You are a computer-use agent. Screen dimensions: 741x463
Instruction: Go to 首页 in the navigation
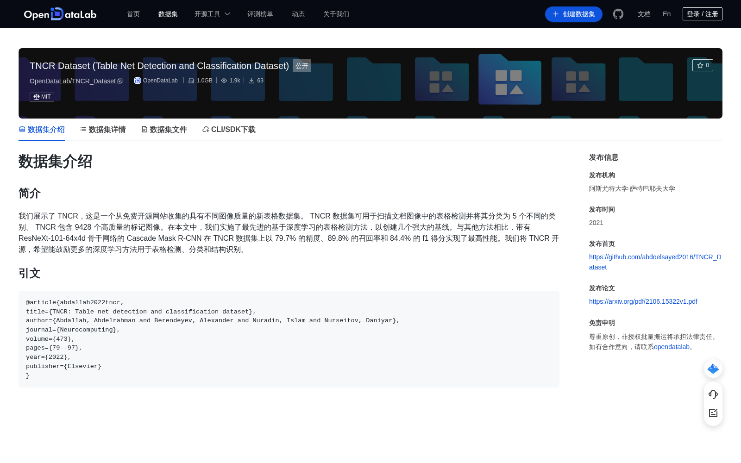click(133, 14)
